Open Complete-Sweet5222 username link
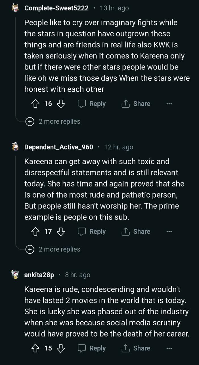Screen dimensions: 199x365 [x=56, y=8]
